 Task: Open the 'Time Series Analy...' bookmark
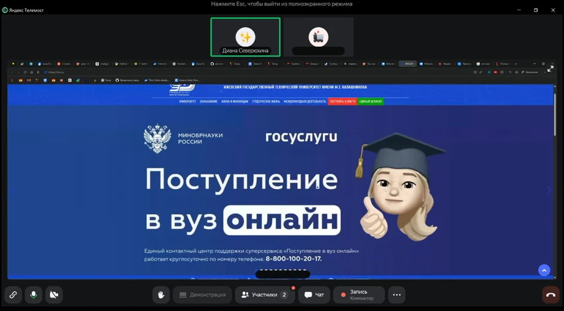tap(157, 80)
